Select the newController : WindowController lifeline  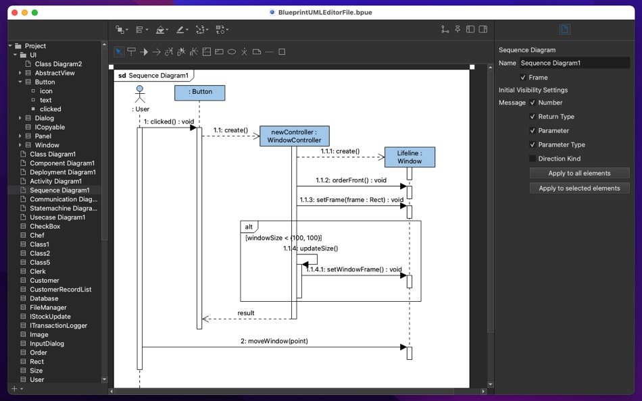point(295,136)
